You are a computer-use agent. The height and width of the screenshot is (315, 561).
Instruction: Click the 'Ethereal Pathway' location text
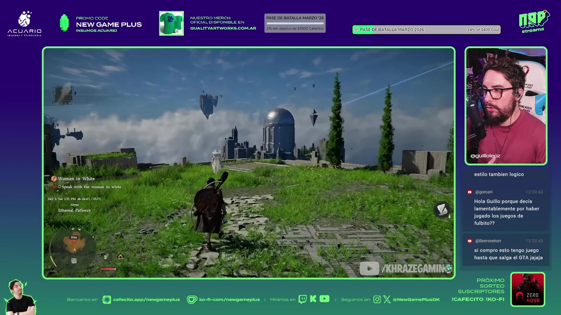(75, 210)
